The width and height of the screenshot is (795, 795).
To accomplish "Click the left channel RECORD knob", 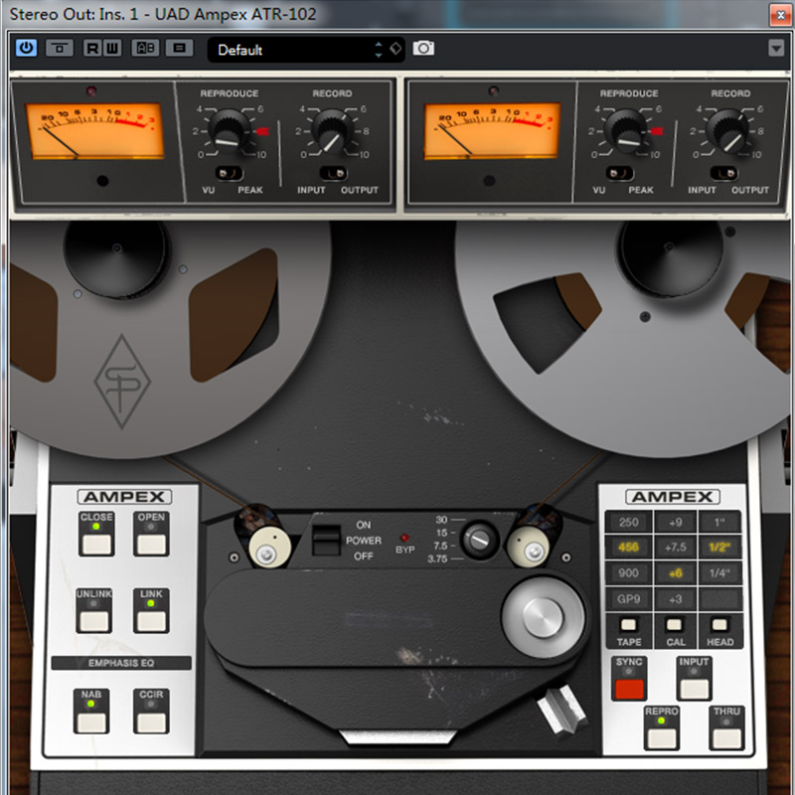I will [x=332, y=129].
